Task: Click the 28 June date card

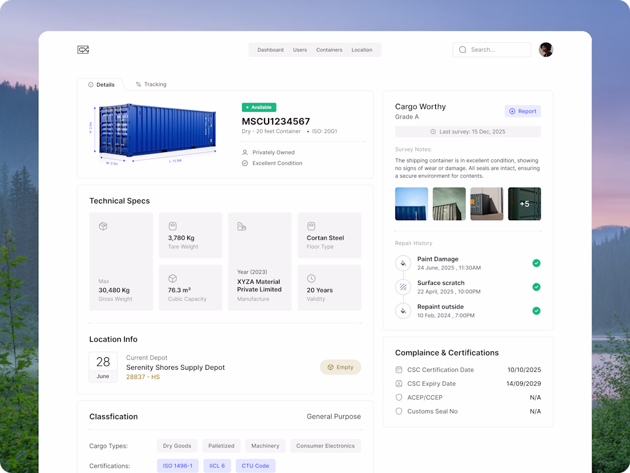Action: pos(103,367)
